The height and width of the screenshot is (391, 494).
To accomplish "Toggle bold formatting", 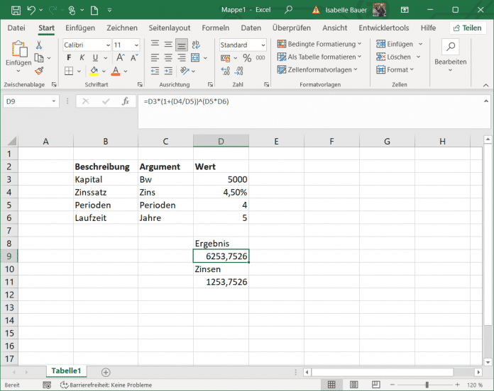I will (69, 58).
